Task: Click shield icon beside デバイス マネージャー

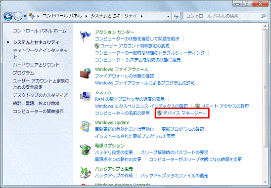Action: 160,113
